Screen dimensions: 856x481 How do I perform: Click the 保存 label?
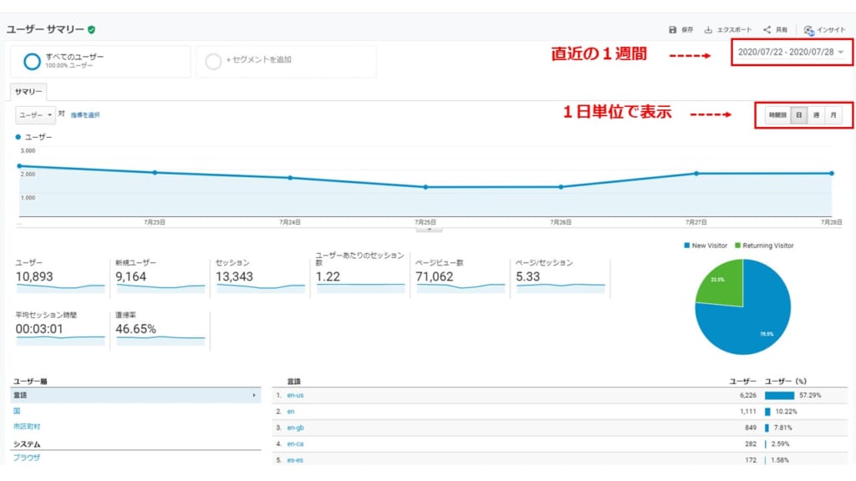(687, 29)
